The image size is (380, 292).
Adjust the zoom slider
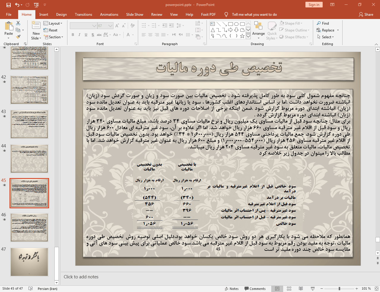coord(339,289)
